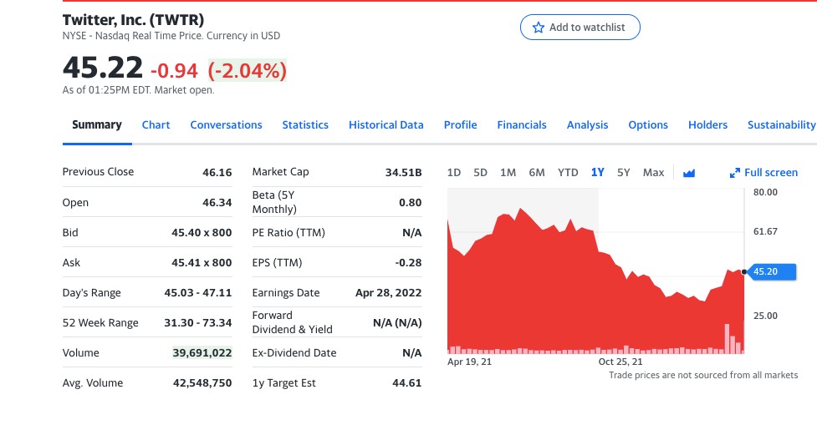Switch chart to 1M range
817x425 pixels.
point(508,173)
